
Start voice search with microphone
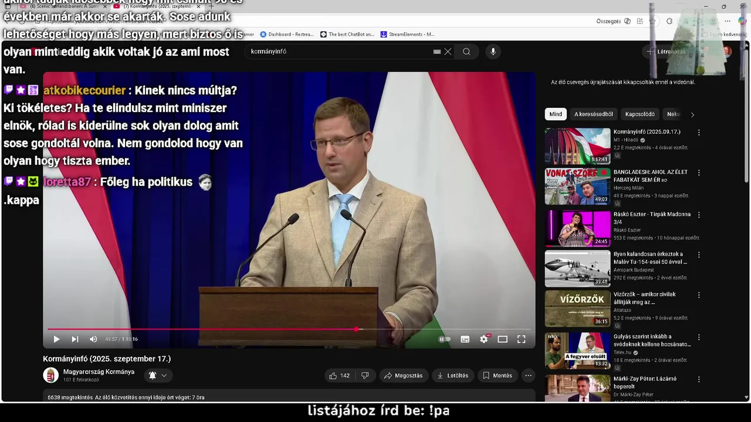coord(493,52)
